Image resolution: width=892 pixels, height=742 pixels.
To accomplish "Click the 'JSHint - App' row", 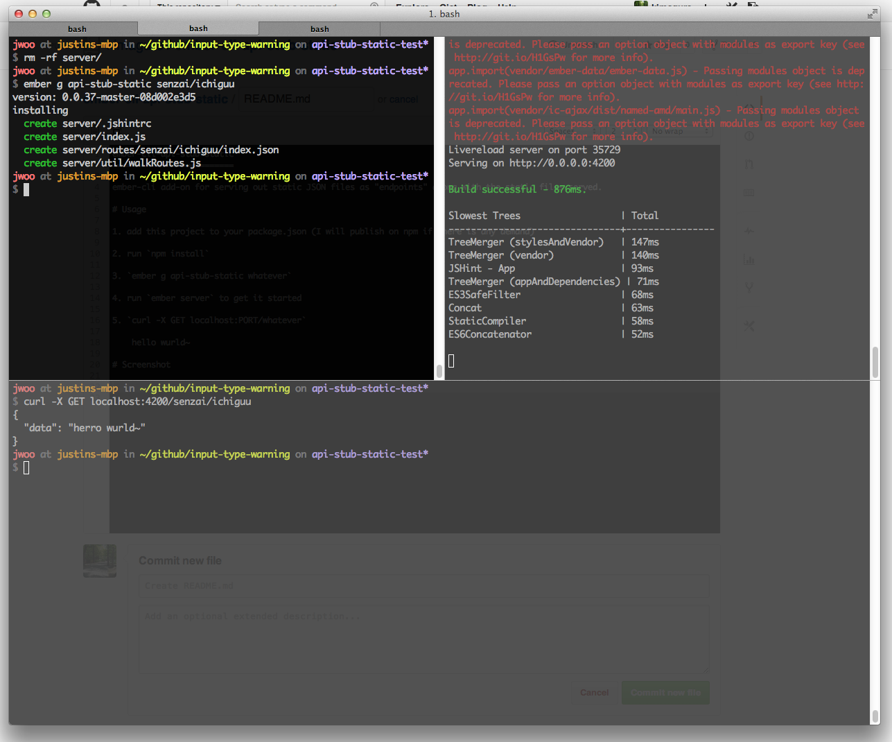I will [x=551, y=268].
